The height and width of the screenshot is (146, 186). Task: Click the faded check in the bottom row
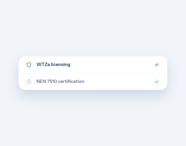[157, 82]
